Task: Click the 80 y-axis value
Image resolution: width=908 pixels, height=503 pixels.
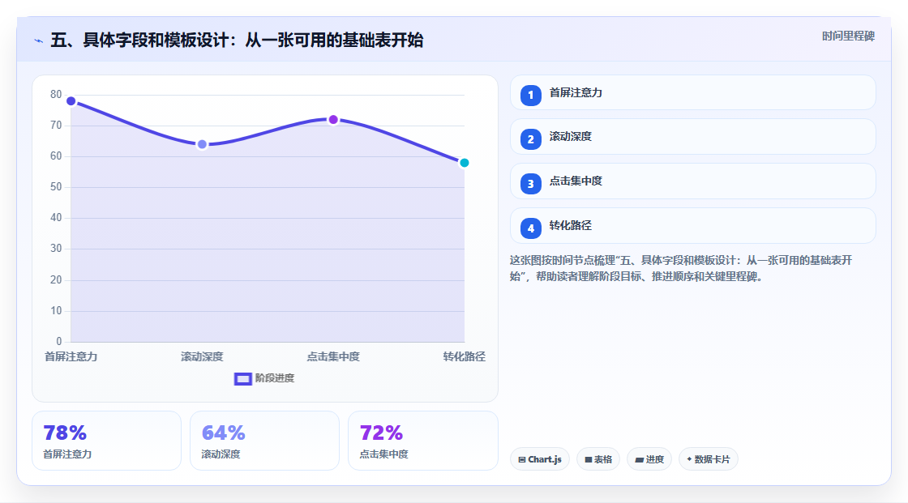Action: tap(56, 94)
